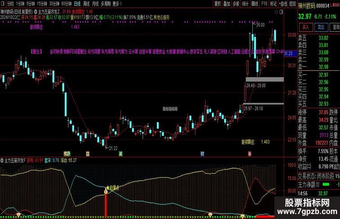
Task: Click the 28.48 - 29.00 gap zone label
Action: (x=256, y=85)
